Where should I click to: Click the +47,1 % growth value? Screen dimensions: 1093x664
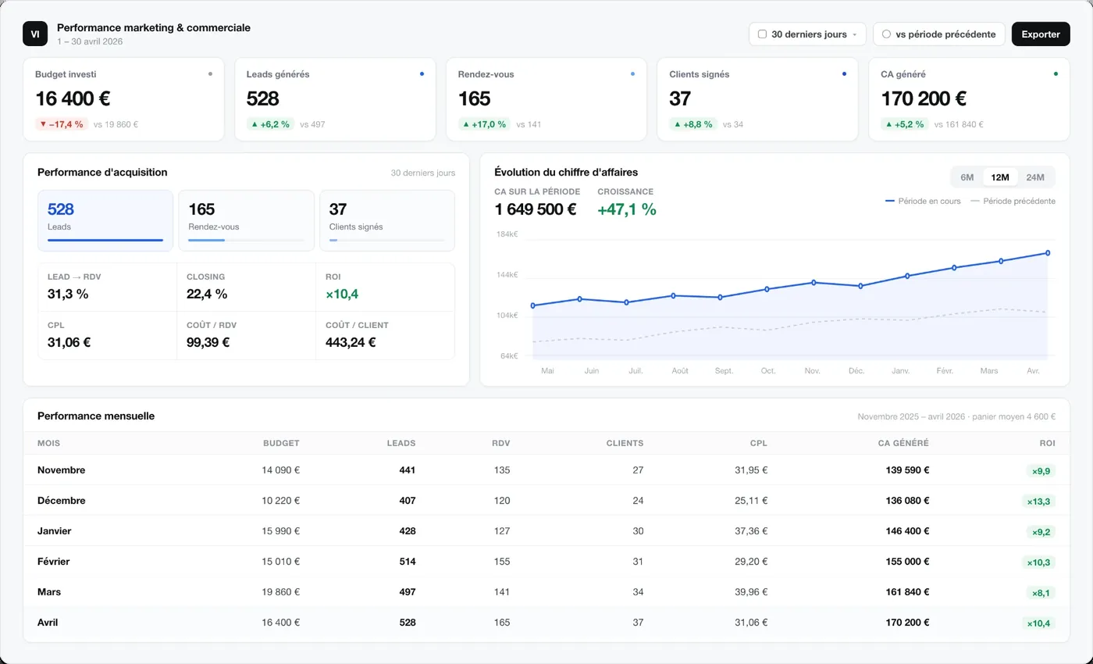627,209
